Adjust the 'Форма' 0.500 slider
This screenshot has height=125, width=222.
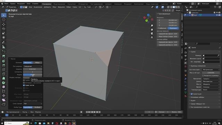(x=33, y=75)
